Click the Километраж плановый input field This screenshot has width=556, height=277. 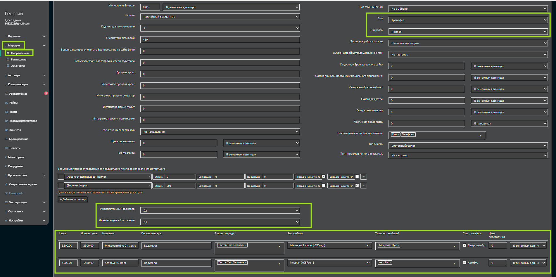click(220, 40)
